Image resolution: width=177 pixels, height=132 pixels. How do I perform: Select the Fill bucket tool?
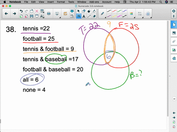tap(94, 11)
